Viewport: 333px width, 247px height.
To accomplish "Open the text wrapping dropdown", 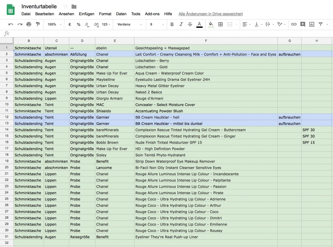I will pyautogui.click(x=269, y=24).
